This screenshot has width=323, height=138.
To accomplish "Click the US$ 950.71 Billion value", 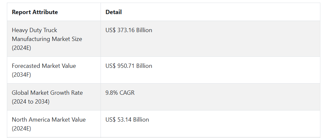I will pyautogui.click(x=129, y=66).
